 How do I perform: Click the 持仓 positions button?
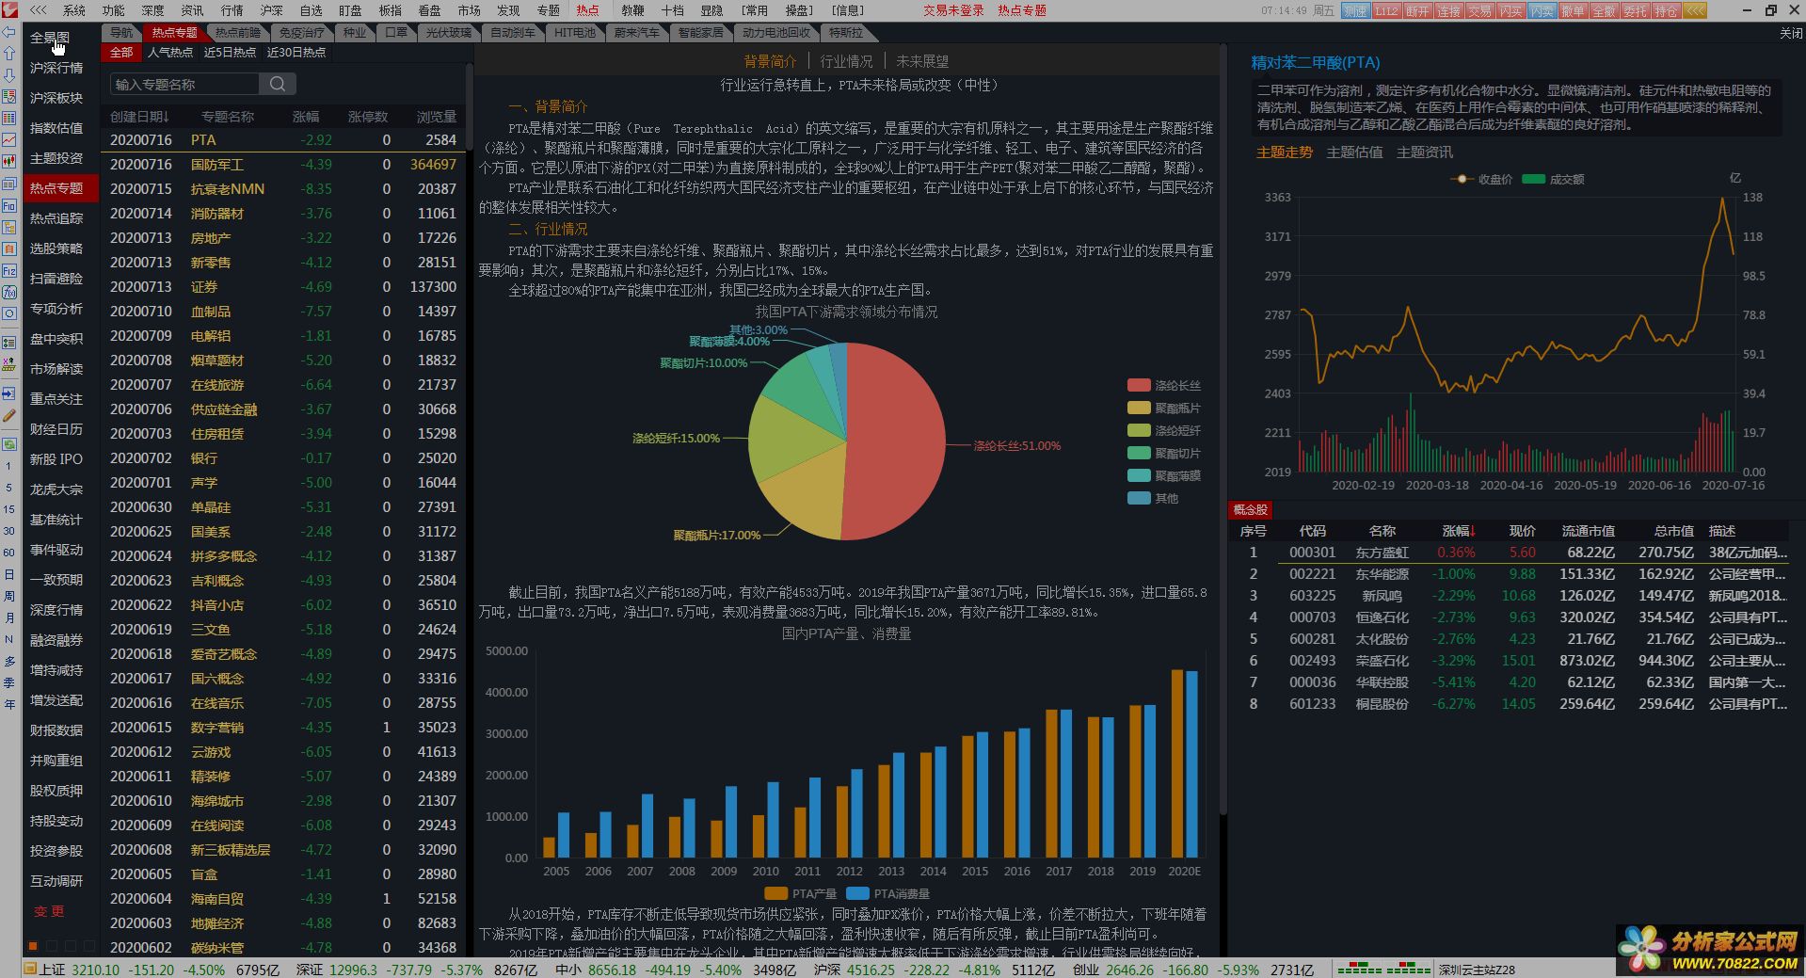tap(1666, 10)
